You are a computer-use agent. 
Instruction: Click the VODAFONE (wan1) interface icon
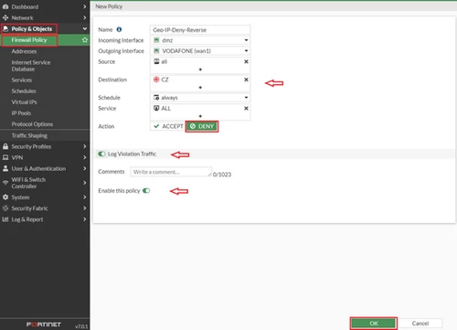pyautogui.click(x=156, y=50)
